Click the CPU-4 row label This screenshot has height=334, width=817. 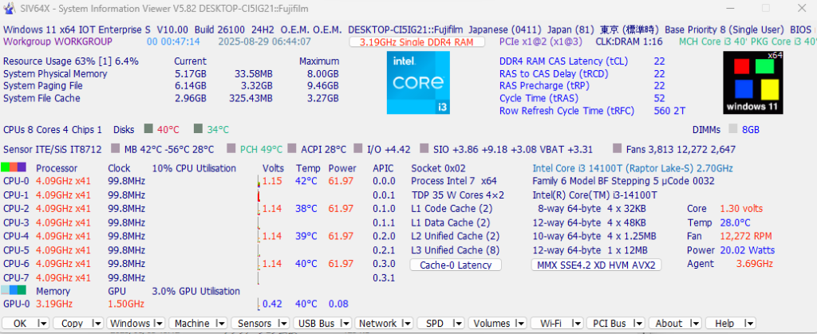[x=16, y=236]
